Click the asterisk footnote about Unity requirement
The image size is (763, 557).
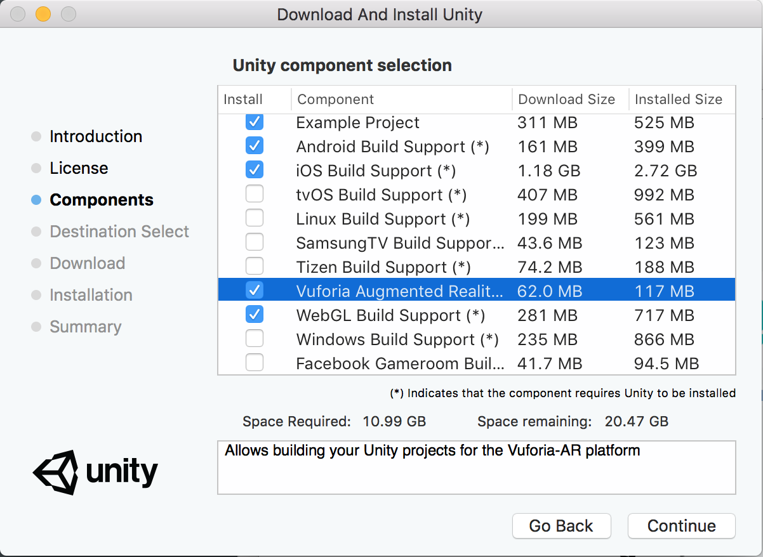(x=563, y=393)
